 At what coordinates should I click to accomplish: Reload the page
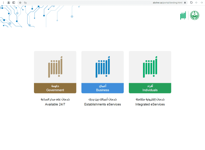click(x=191, y=3)
